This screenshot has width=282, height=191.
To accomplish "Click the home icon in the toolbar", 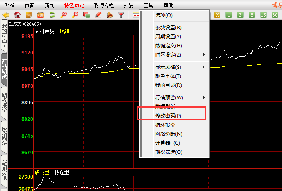I will pyautogui.click(x=17, y=15).
